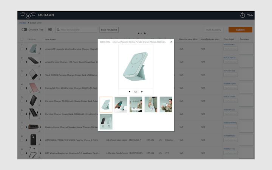Screen dimensions: 272x170
Task: Previous image arrow for row 1 Anker 622
Action: [x=26, y=49]
